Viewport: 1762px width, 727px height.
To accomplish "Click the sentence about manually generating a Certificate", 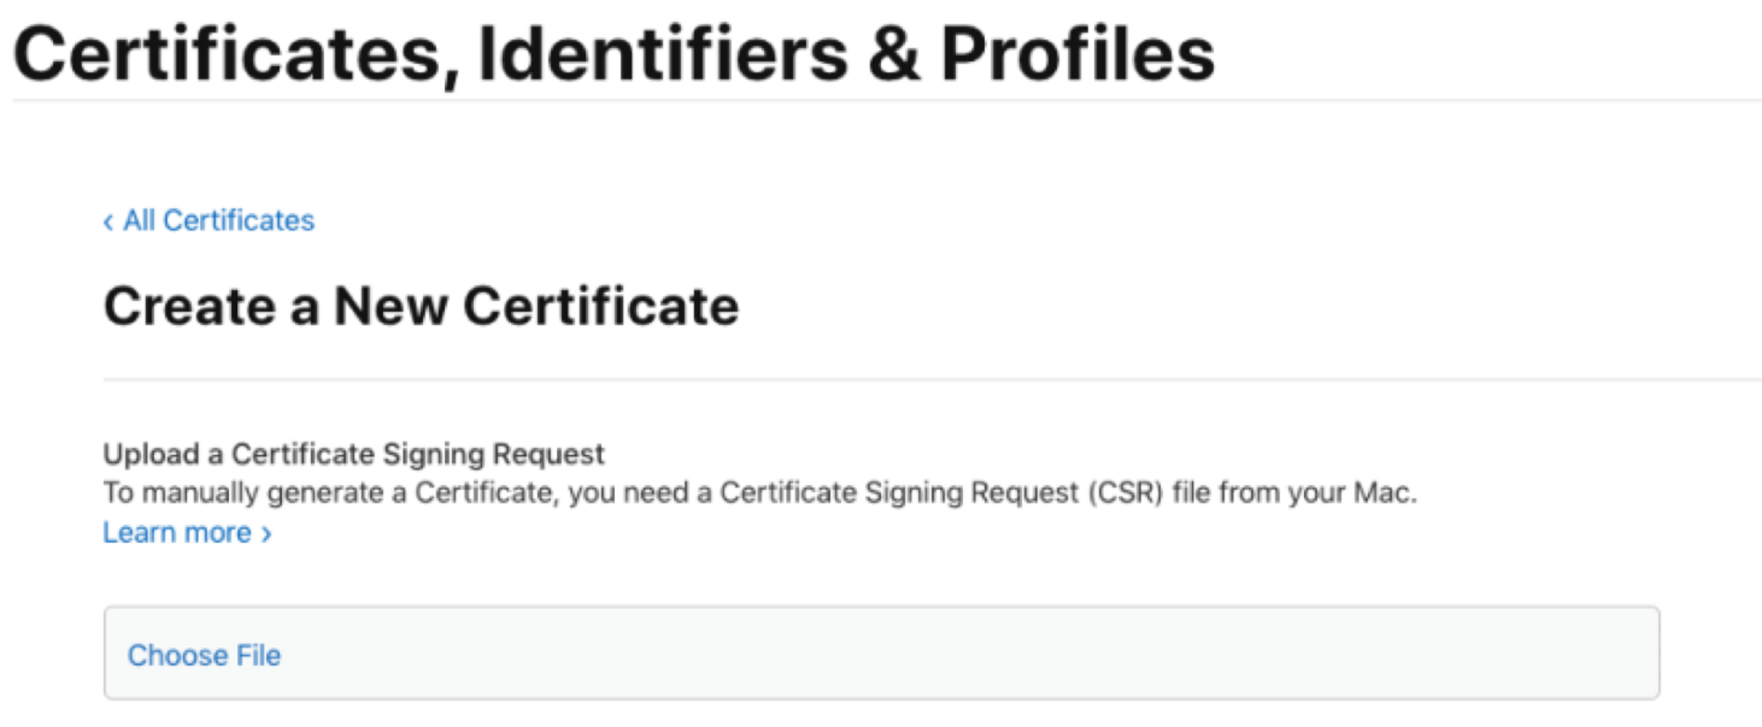I will point(759,493).
